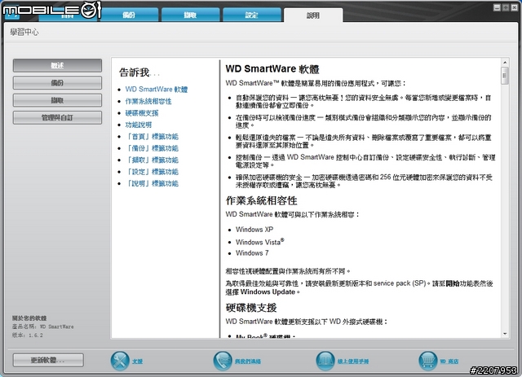Open the 硬碟機支援 topic link

coord(142,113)
